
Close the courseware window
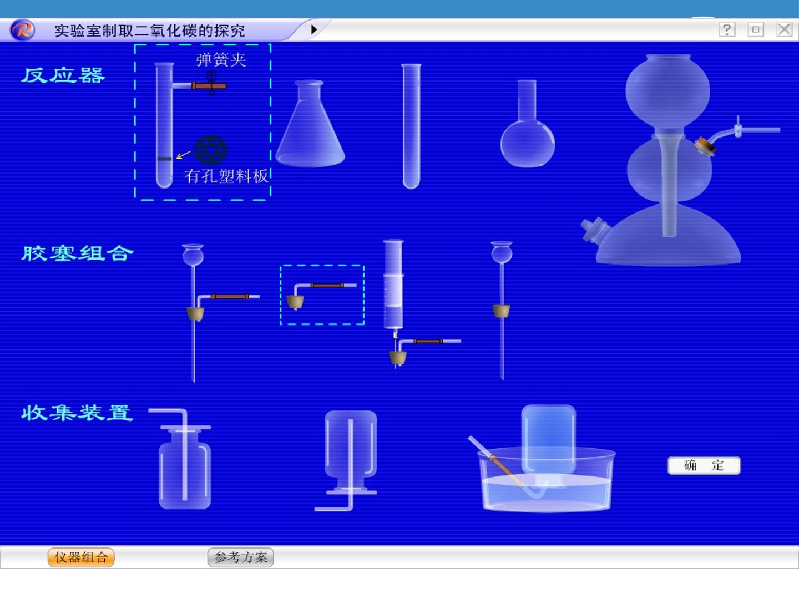pos(785,29)
